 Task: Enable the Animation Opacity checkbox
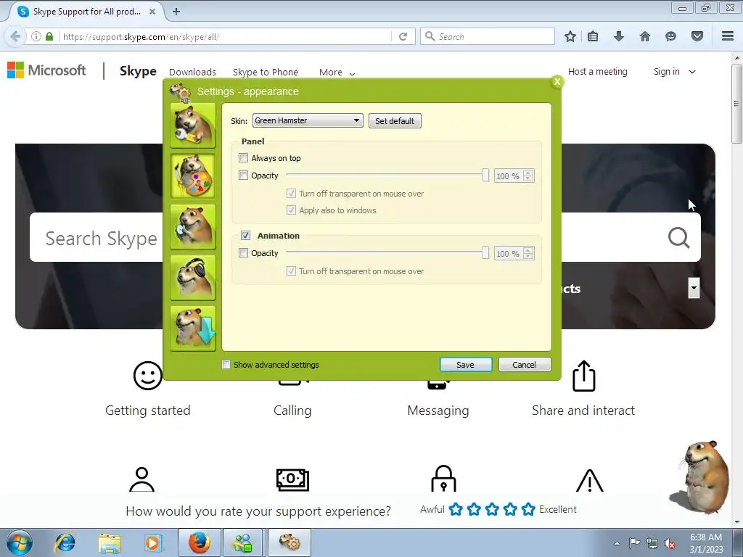point(244,253)
